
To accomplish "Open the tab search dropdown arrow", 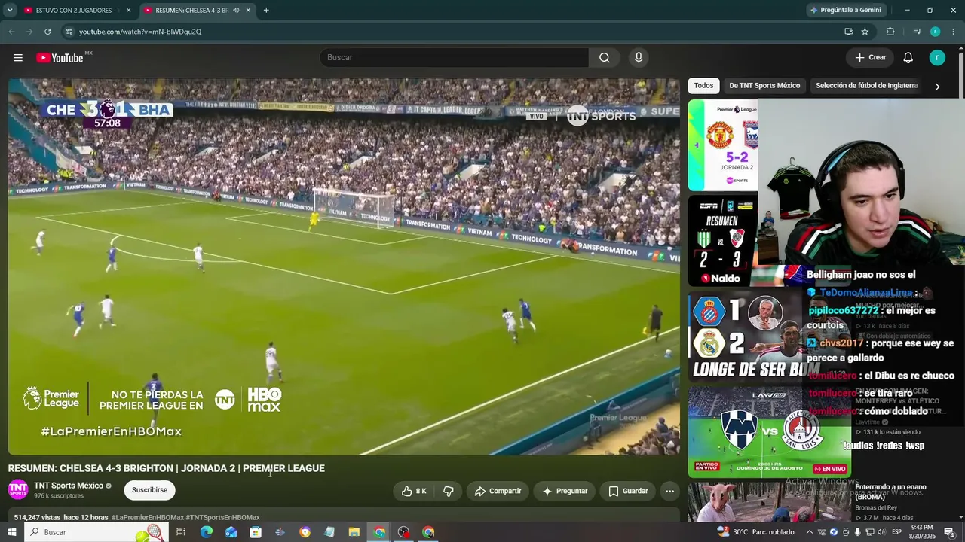I will coord(10,11).
